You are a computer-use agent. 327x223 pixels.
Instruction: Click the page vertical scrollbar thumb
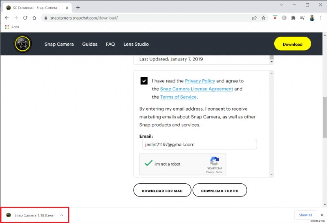(x=325, y=117)
